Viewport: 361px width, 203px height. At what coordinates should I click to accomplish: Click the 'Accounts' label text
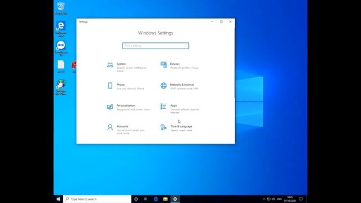pyautogui.click(x=122, y=126)
